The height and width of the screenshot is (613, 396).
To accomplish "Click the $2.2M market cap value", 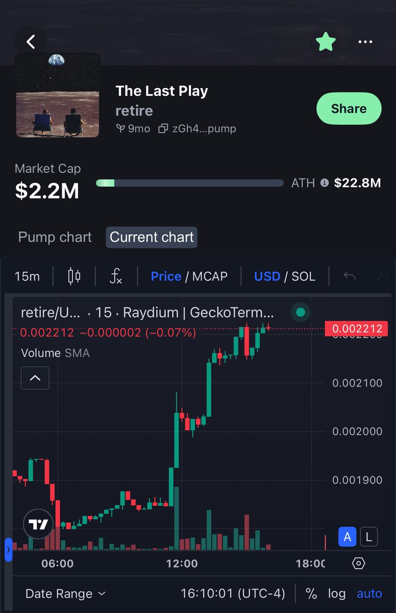I will tap(47, 191).
